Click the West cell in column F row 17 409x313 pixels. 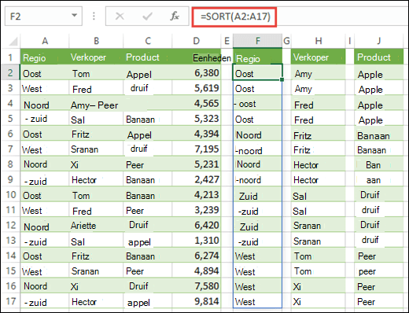point(258,300)
